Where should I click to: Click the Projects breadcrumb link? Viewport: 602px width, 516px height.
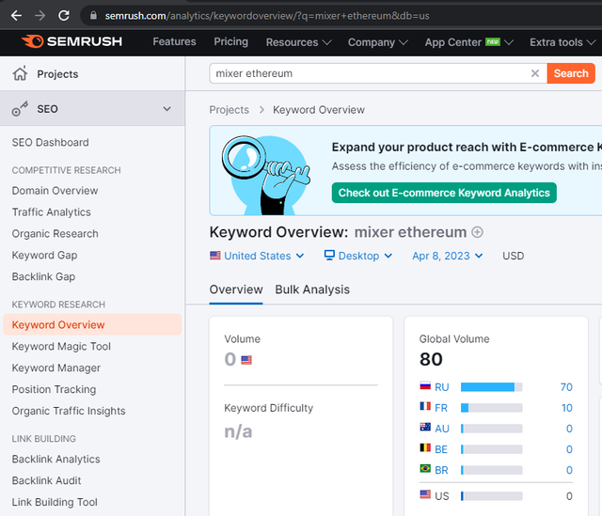click(x=229, y=110)
